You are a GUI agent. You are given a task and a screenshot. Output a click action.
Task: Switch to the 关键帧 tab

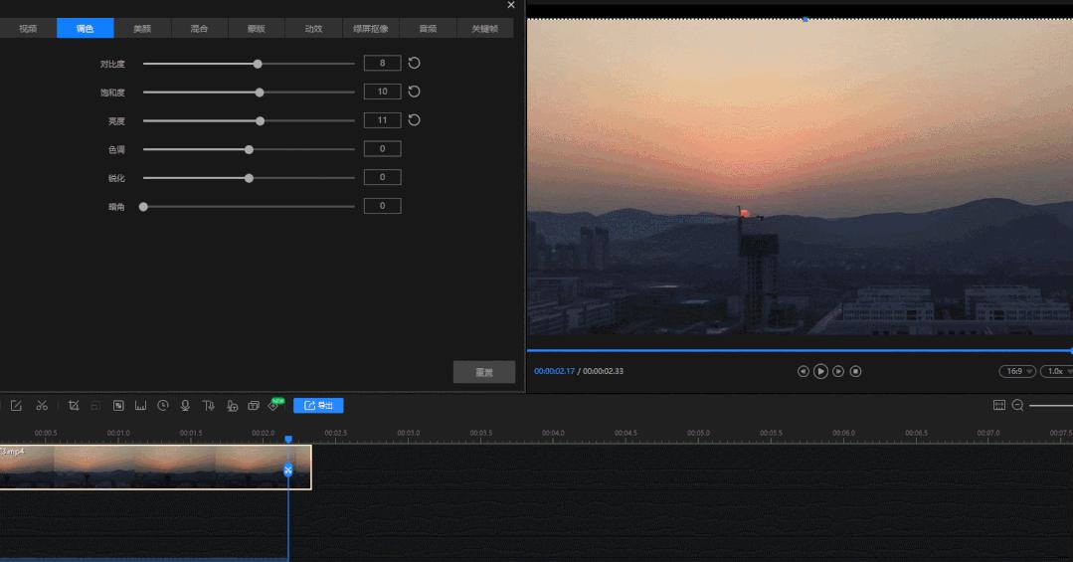[x=484, y=29]
